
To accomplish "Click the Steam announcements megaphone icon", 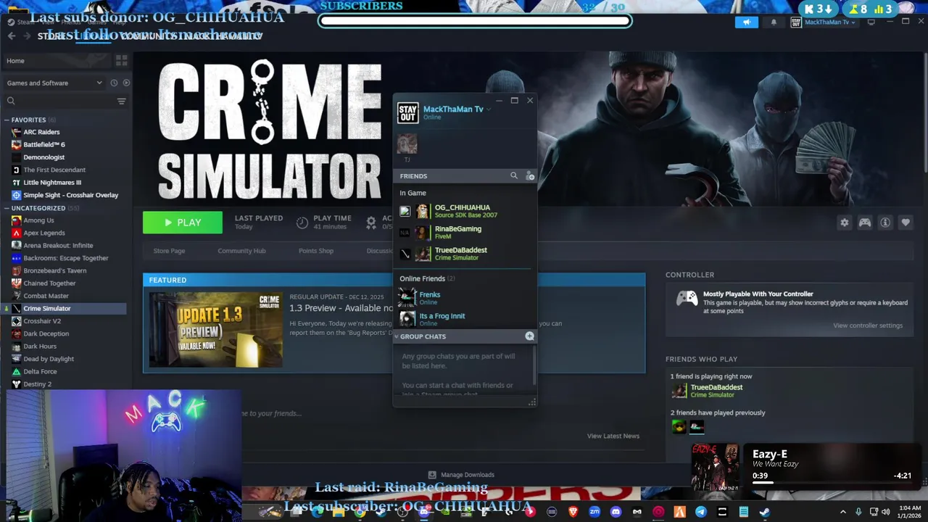I will [746, 22].
